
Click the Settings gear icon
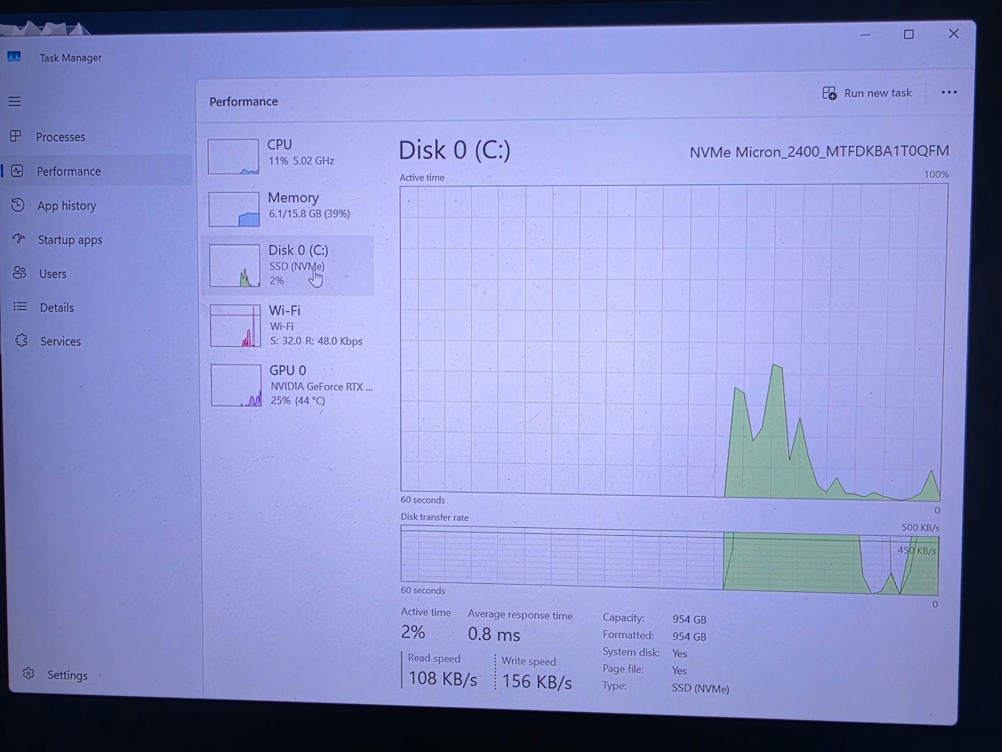(28, 674)
